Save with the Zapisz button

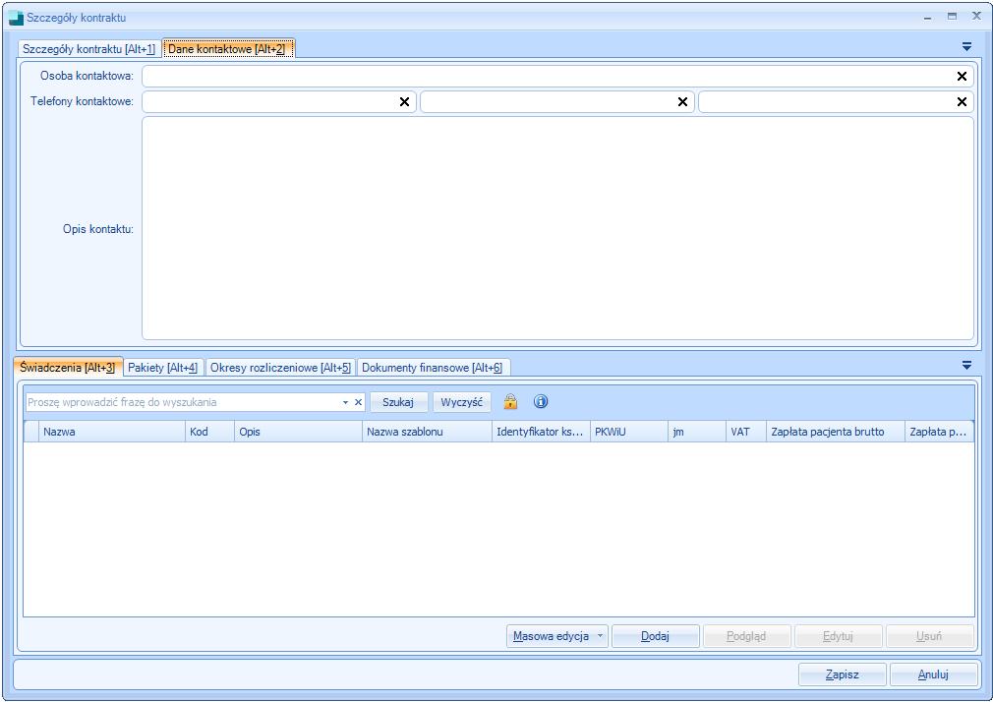[843, 674]
